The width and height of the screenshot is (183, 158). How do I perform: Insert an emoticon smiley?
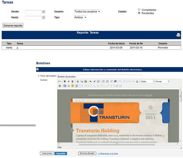(72, 86)
